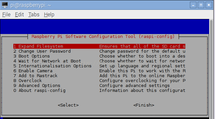Maximize the terminal window
The image size is (215, 119).
(201, 5)
